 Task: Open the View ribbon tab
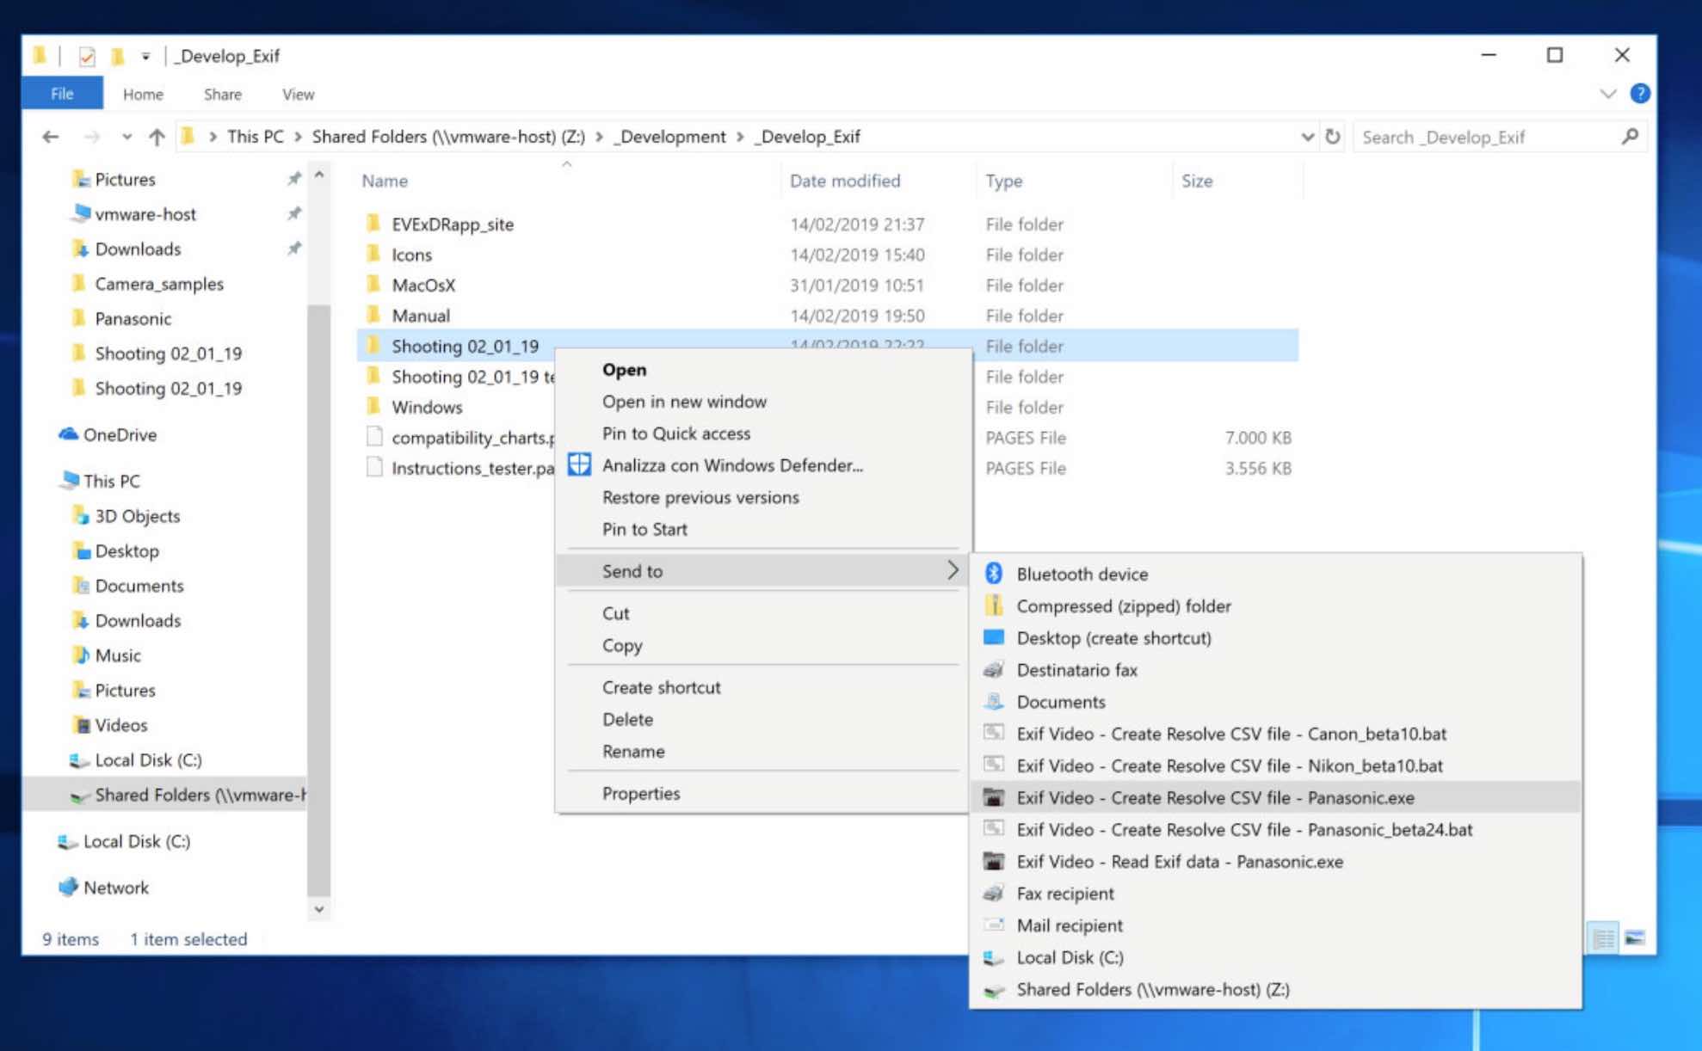pyautogui.click(x=298, y=94)
